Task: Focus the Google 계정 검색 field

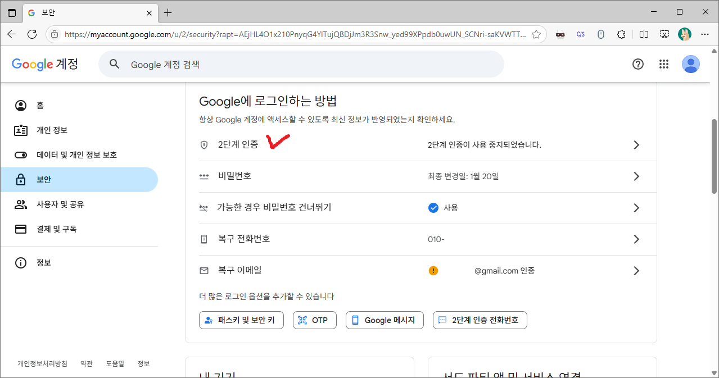Action: [301, 64]
